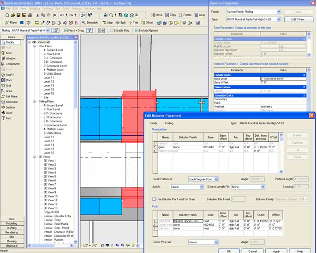Check Use Baluster Per Tread On Stairs

155,199
